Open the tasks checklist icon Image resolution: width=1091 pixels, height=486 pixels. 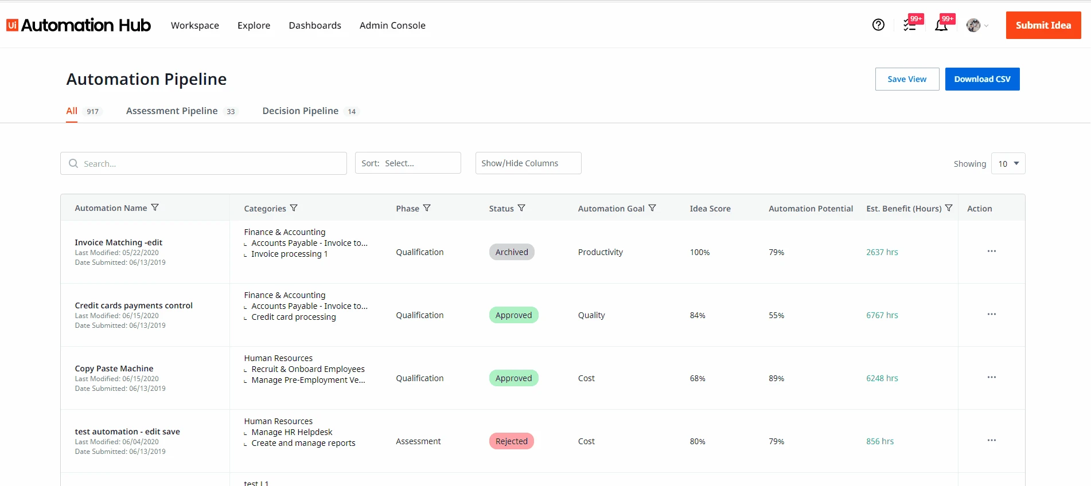[910, 25]
